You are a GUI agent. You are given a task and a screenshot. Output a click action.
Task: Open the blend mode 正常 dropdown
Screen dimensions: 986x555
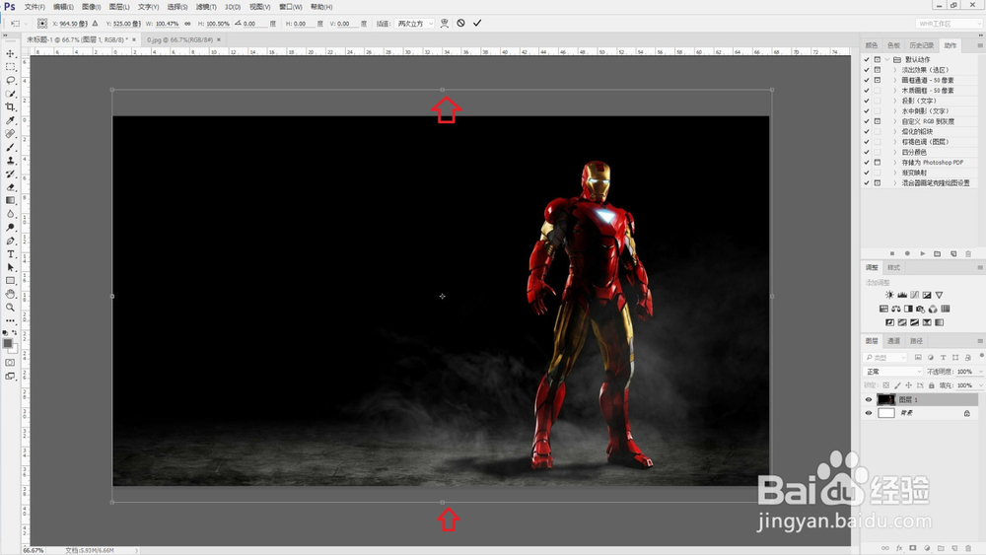[892, 372]
